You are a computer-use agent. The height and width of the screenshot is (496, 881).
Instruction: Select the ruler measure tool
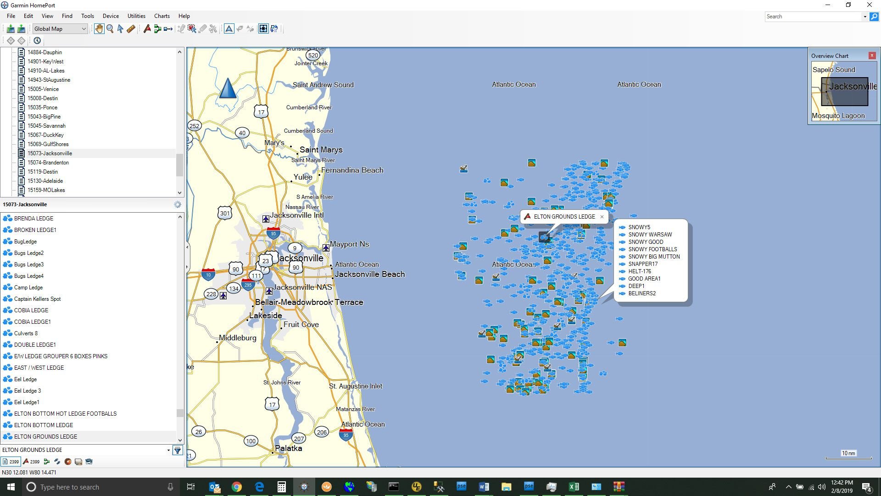(x=131, y=29)
